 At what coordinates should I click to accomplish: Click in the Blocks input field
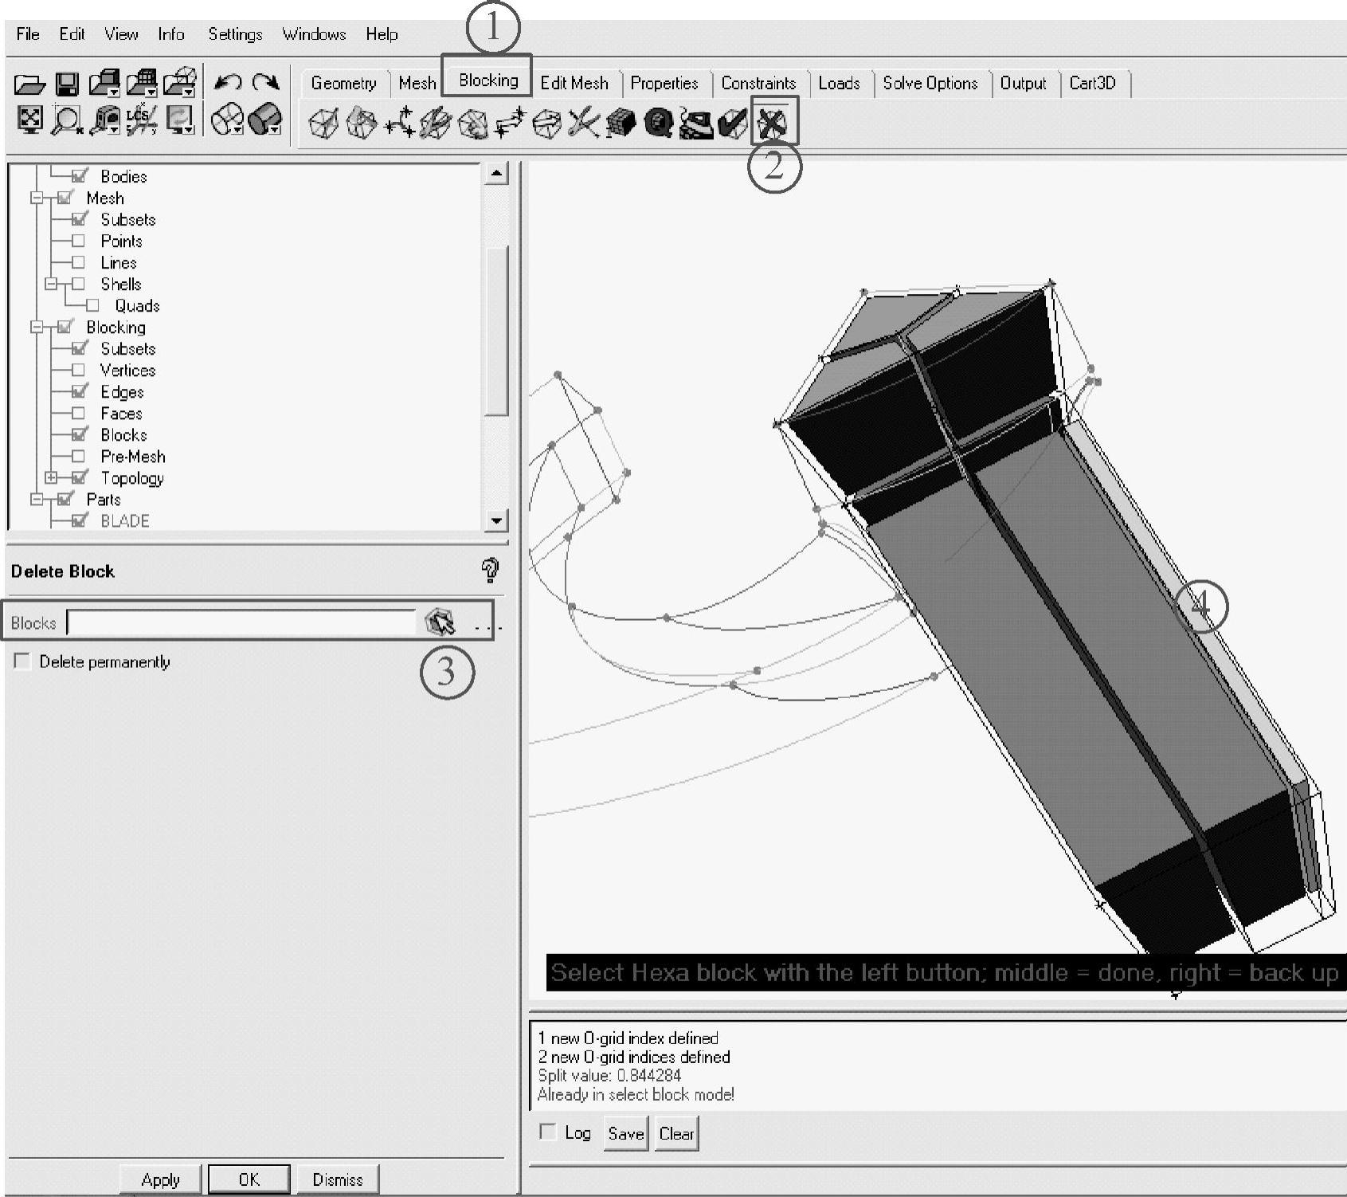click(241, 622)
